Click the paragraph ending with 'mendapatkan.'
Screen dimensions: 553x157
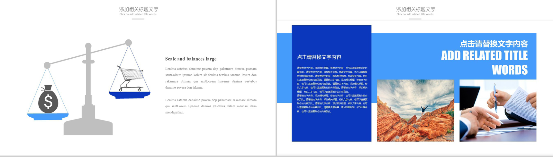click(x=211, y=106)
